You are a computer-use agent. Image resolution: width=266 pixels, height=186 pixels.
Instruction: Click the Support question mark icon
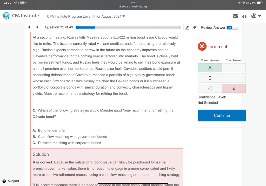pyautogui.click(x=4, y=181)
